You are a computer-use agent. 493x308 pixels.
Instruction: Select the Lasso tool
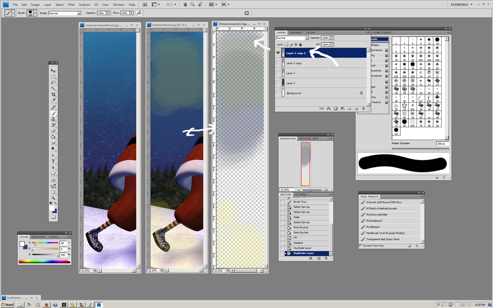pyautogui.click(x=53, y=83)
